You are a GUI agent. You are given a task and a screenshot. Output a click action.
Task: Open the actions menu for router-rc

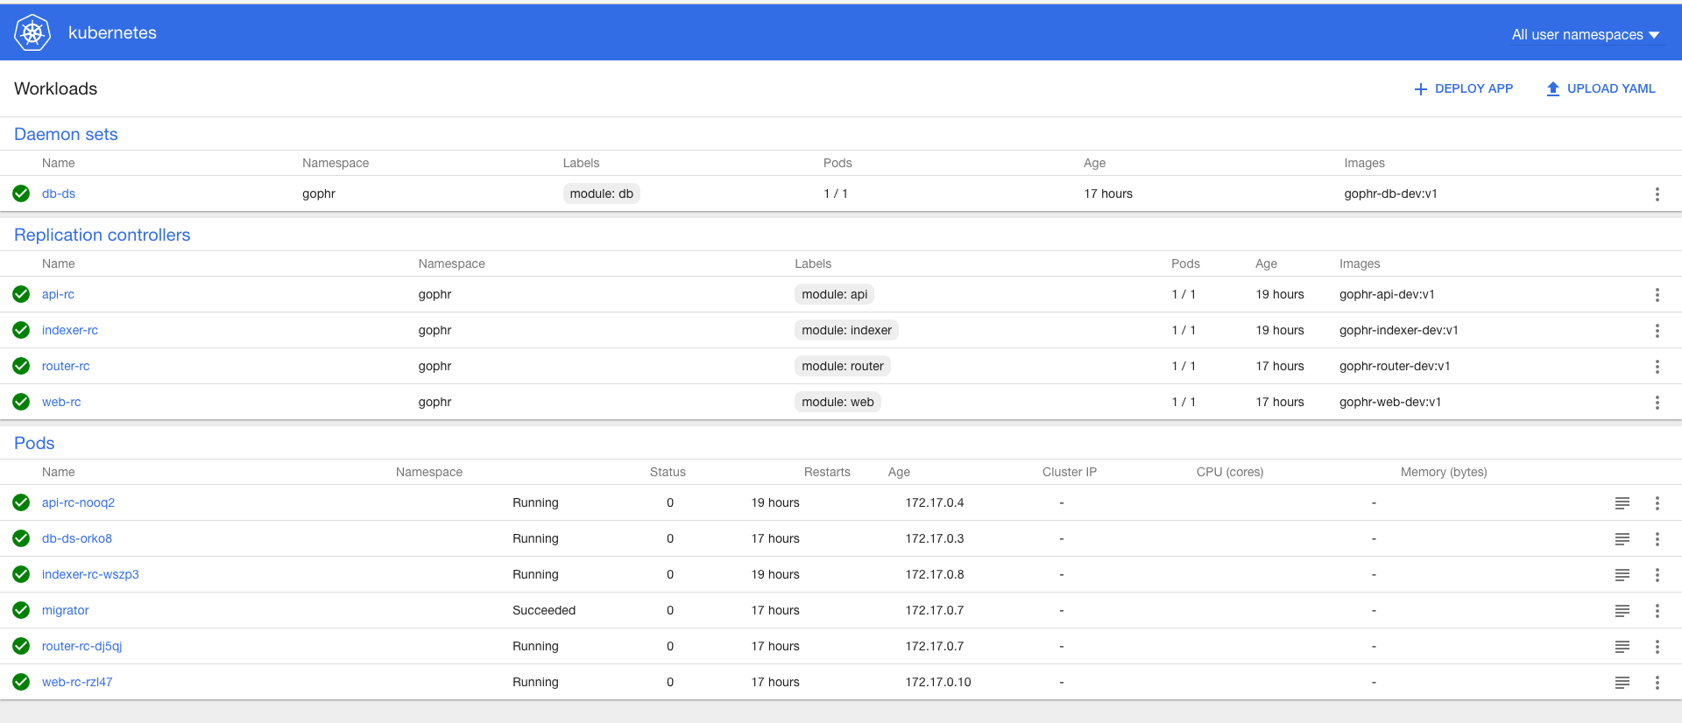[1657, 367]
